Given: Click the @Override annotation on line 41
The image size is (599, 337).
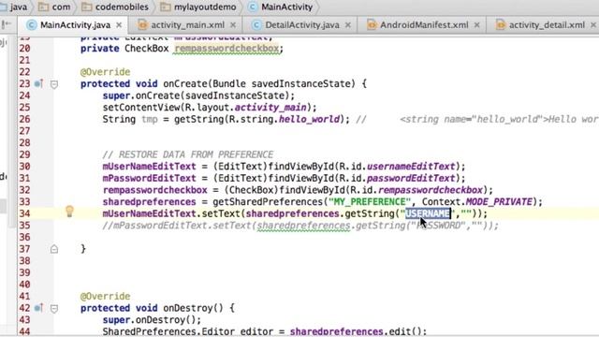Looking at the screenshot, I should pos(106,296).
